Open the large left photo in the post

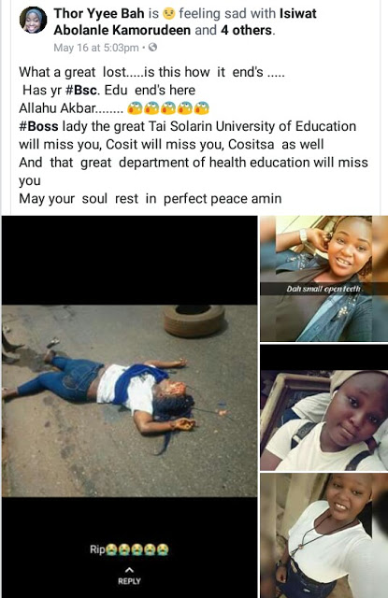pos(129,401)
